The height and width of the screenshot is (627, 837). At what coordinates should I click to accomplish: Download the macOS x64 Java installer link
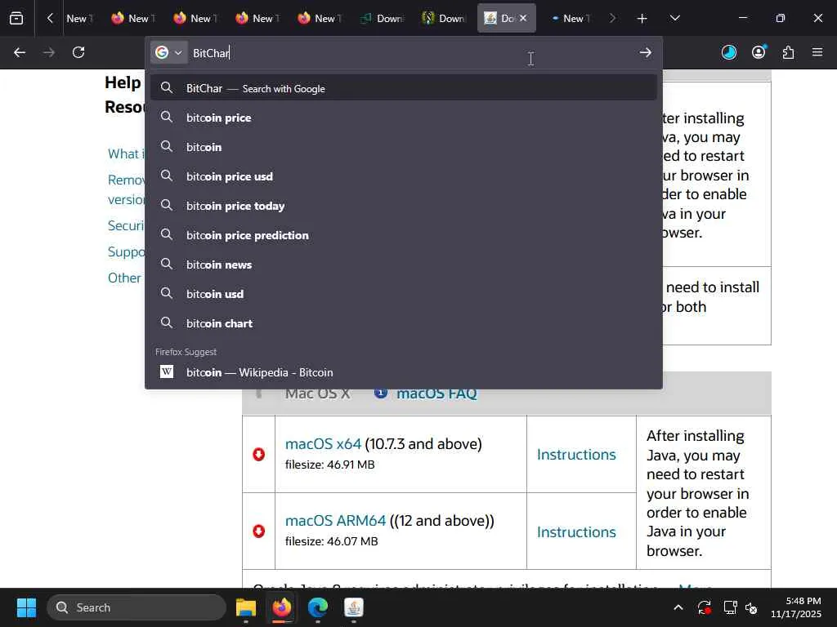pyautogui.click(x=323, y=443)
